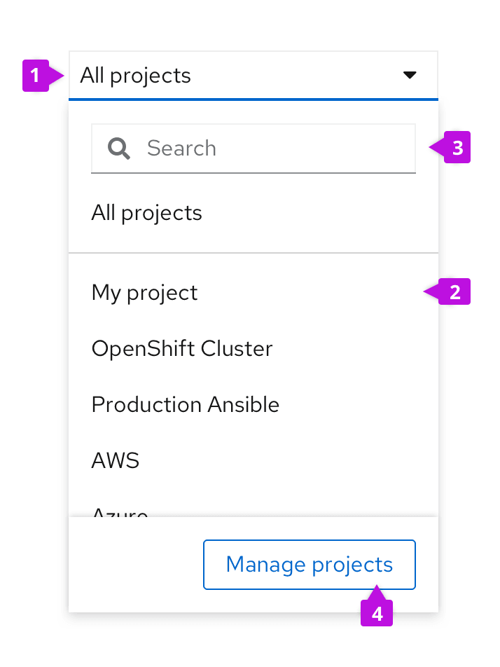Click the purple annotation badge numbered 4

(x=377, y=613)
